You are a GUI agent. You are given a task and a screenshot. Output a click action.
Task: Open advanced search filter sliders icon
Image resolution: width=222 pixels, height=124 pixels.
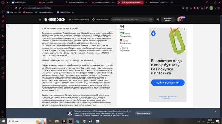pos(147,20)
